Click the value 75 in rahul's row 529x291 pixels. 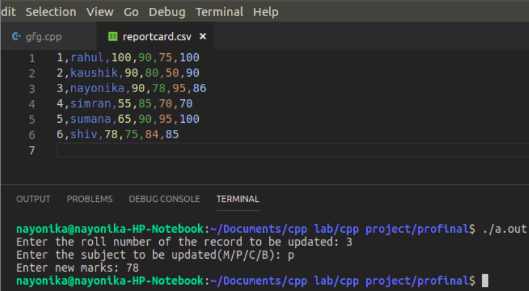165,57
